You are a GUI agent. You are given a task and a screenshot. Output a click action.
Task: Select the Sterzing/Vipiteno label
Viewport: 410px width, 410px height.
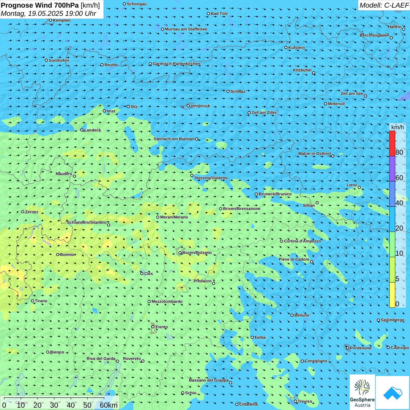[x=211, y=178]
